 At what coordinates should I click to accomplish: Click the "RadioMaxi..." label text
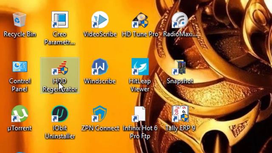[180, 34]
